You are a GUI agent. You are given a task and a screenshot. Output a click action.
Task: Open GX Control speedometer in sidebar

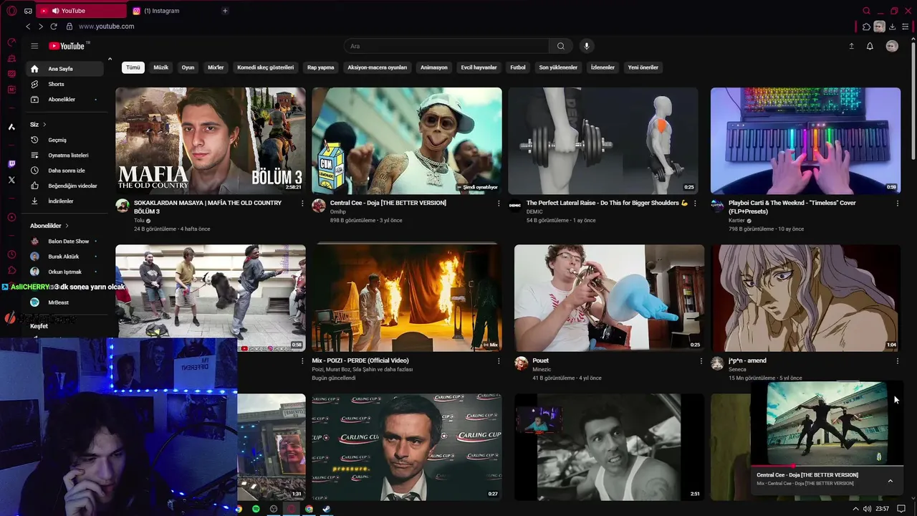pos(11,42)
